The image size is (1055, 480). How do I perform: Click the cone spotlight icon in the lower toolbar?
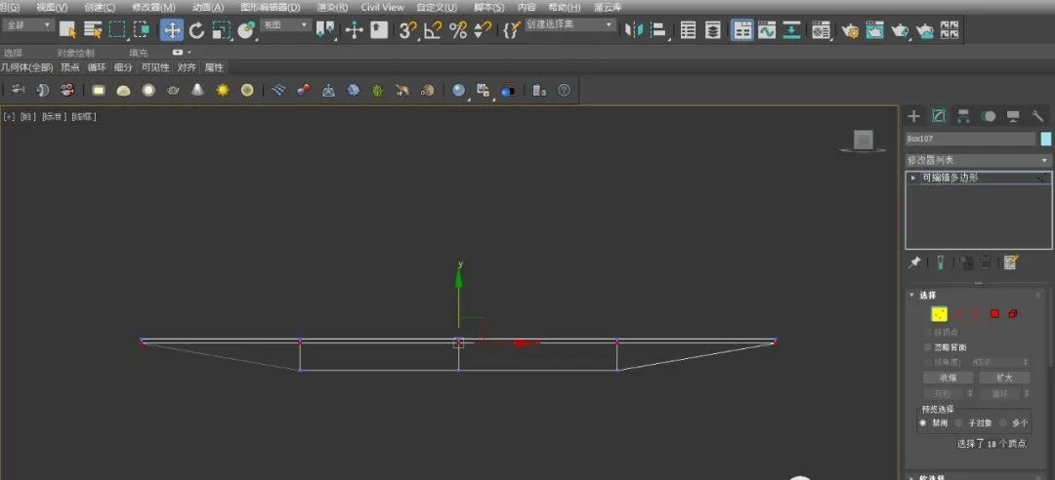point(197,90)
